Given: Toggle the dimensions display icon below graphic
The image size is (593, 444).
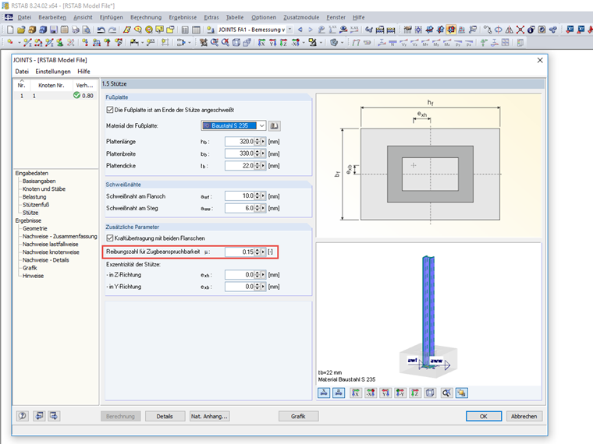Looking at the screenshot, I should 324,393.
